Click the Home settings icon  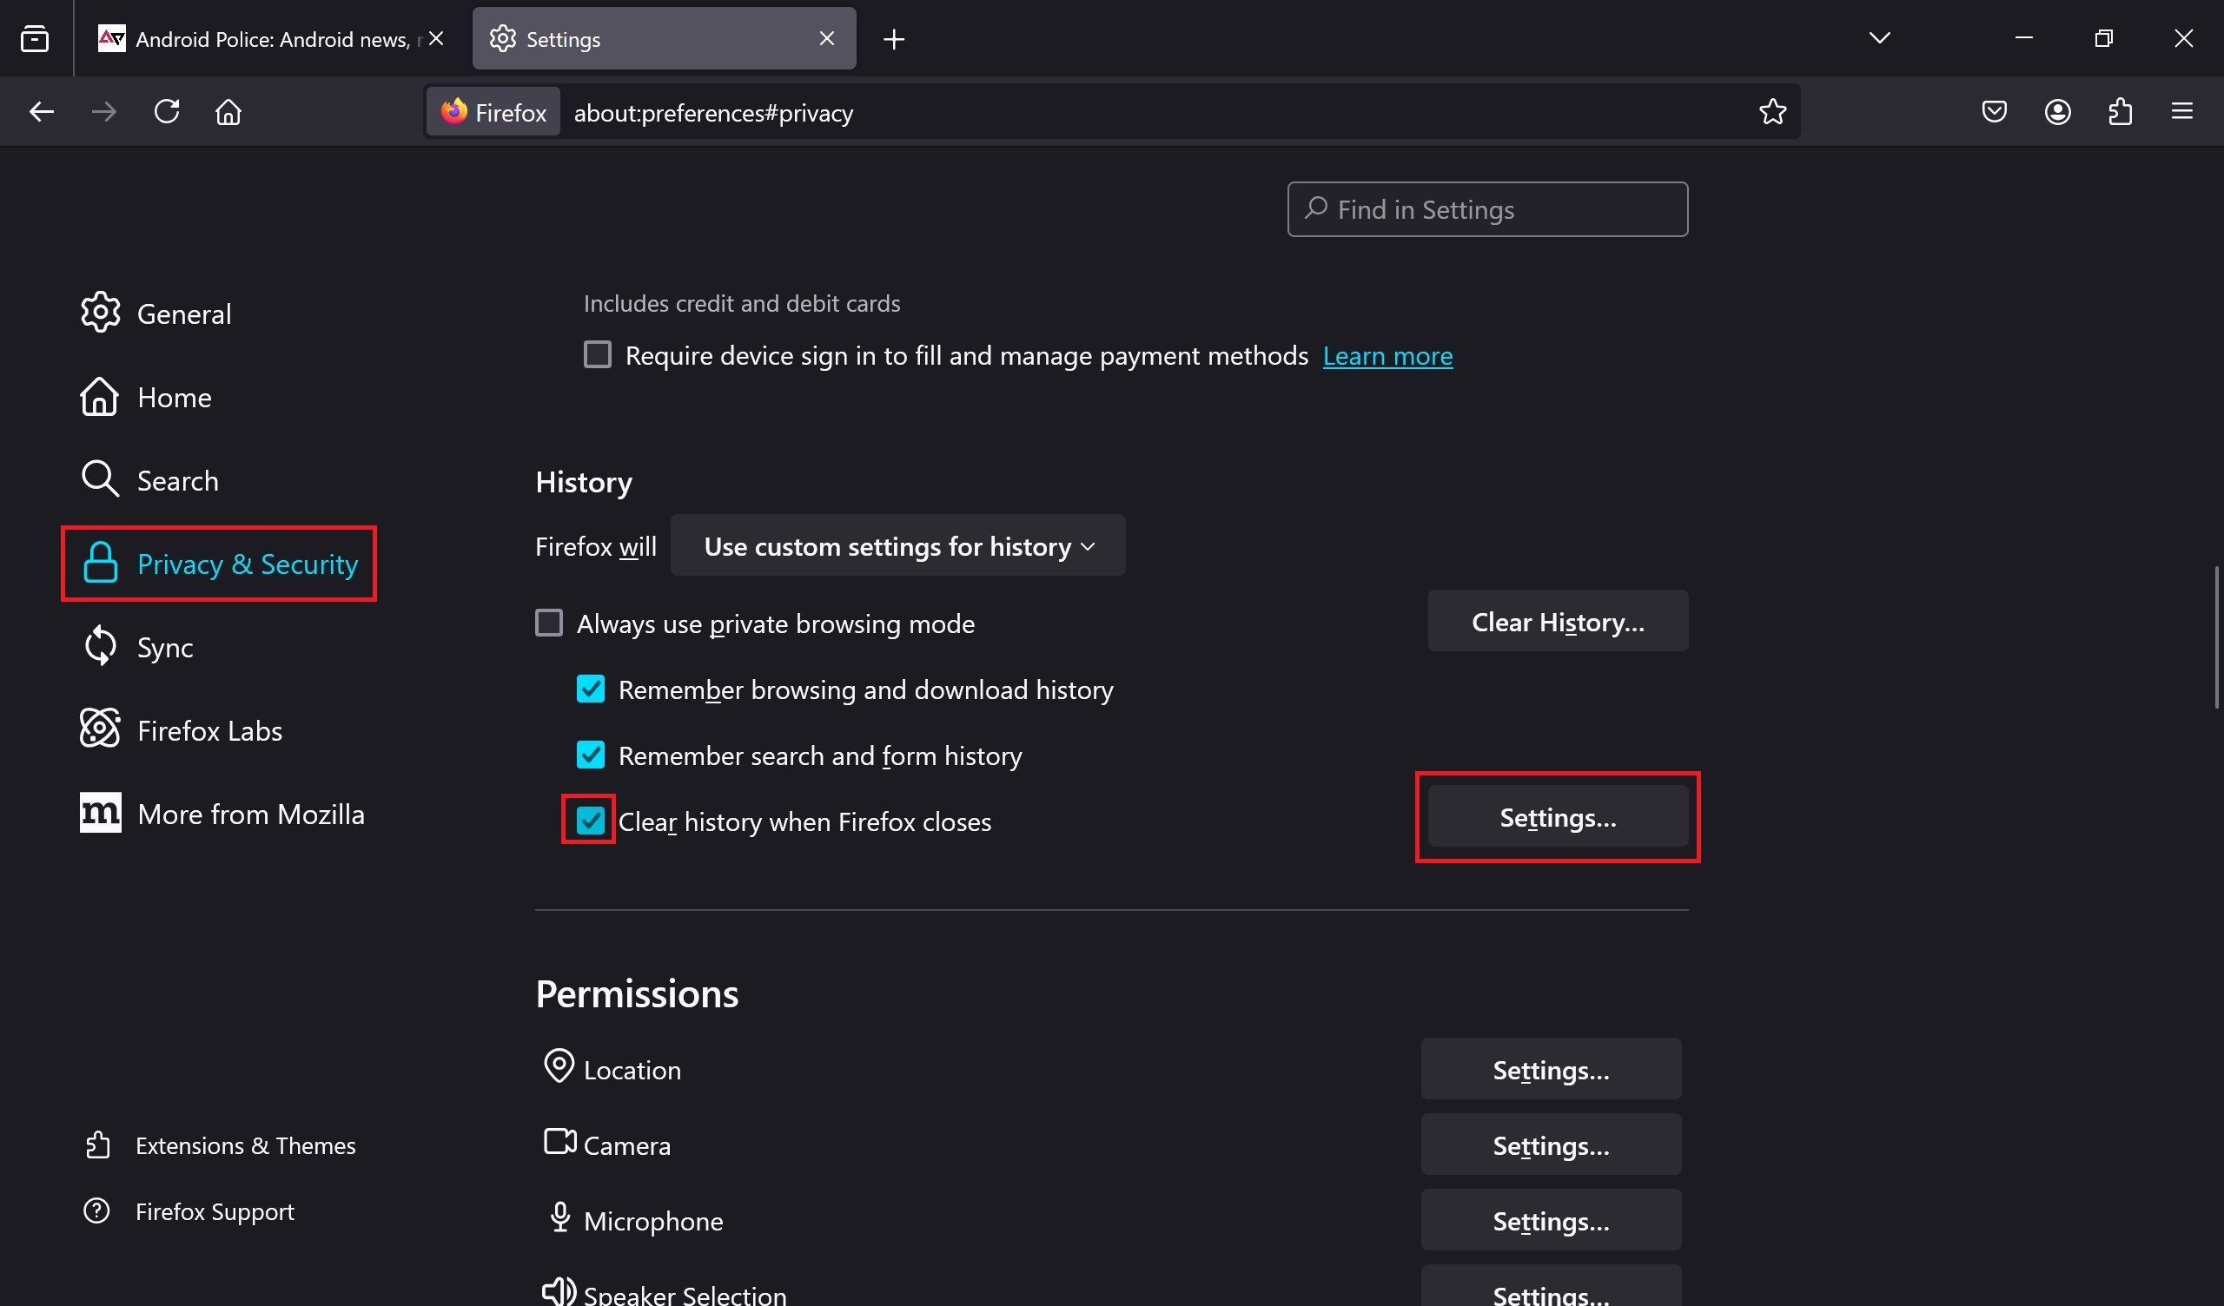(98, 397)
